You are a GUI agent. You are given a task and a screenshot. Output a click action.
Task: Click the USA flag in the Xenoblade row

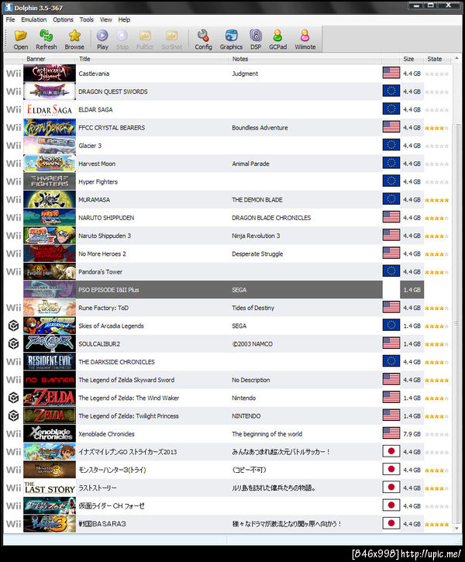391,433
